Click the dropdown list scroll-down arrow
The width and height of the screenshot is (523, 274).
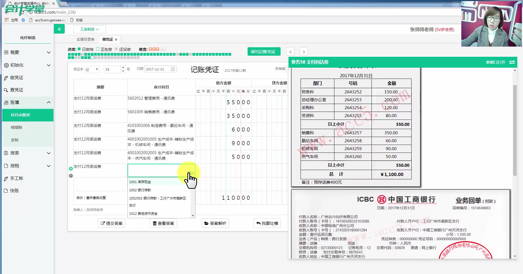[193, 216]
